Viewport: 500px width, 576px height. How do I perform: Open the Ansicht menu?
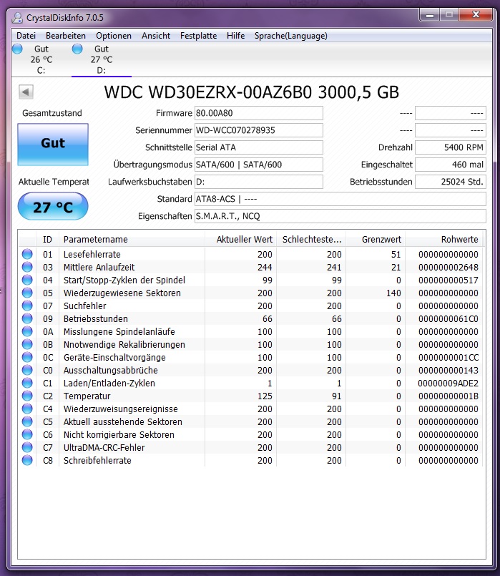click(x=156, y=36)
